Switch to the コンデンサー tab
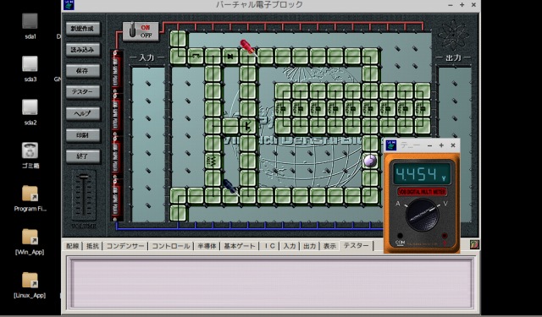The image size is (542, 317). coord(125,246)
